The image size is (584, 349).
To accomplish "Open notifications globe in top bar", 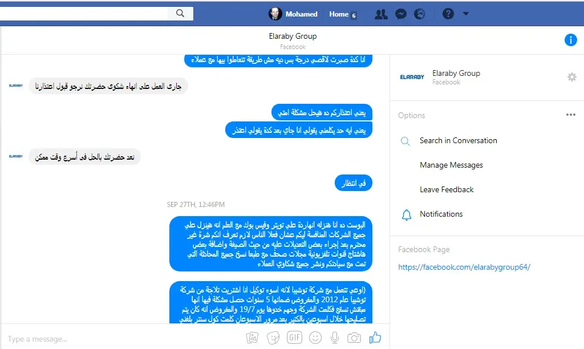I will click(419, 14).
